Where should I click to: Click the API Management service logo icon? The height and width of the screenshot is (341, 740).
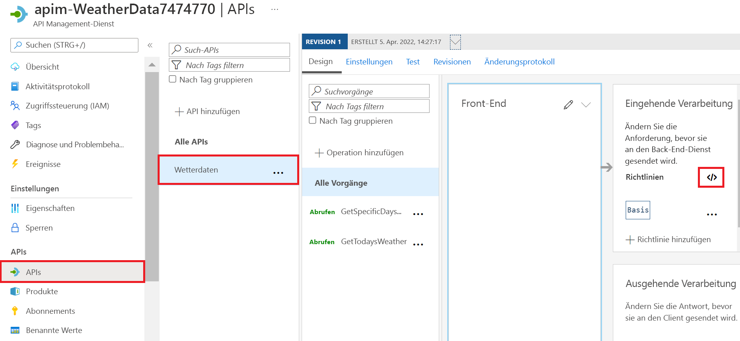click(19, 14)
